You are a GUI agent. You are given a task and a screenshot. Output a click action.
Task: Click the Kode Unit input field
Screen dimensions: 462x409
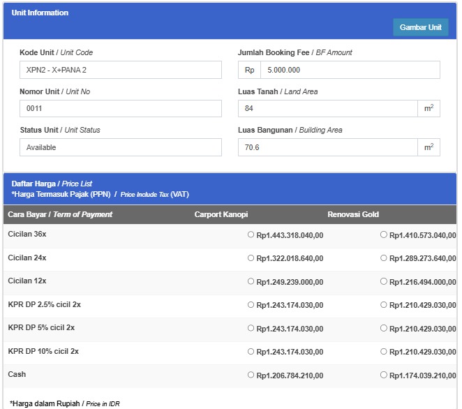[x=121, y=70]
